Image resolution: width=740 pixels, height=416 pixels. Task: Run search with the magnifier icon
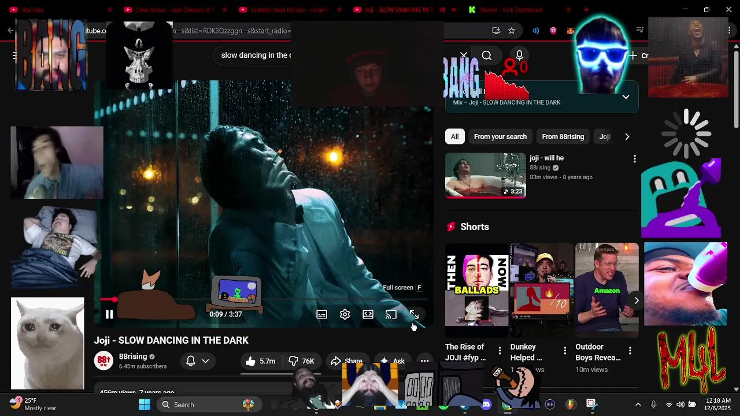tap(487, 55)
